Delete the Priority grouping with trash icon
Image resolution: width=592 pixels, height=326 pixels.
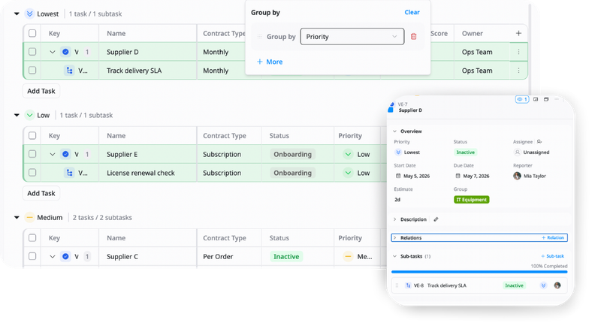(x=413, y=37)
